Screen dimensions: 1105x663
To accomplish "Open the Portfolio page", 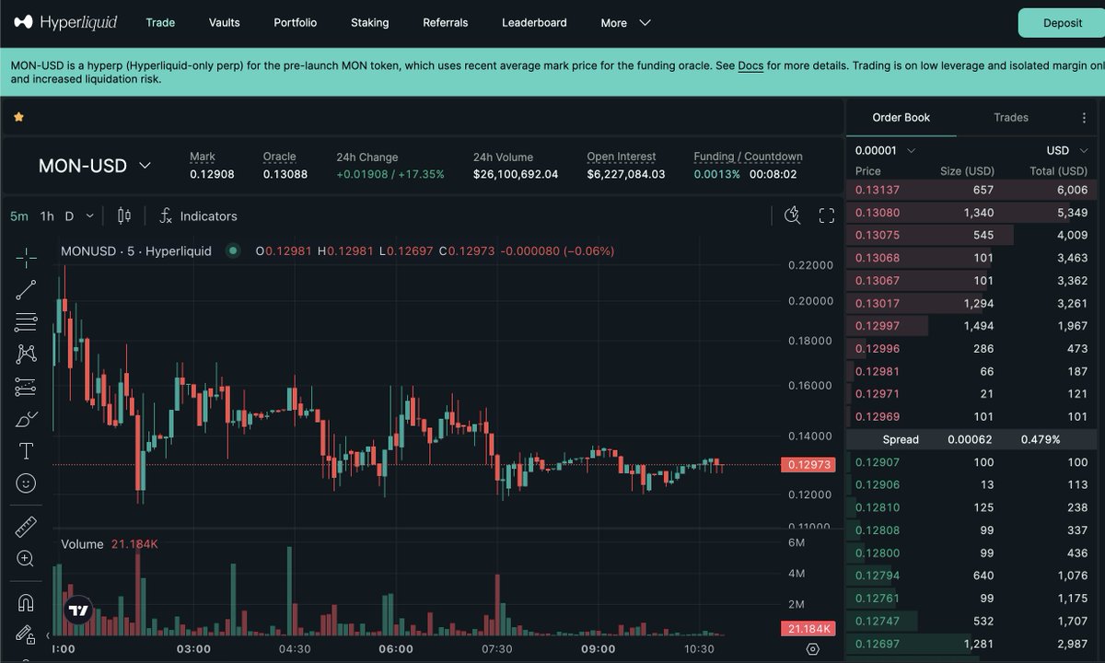I will coord(296,22).
